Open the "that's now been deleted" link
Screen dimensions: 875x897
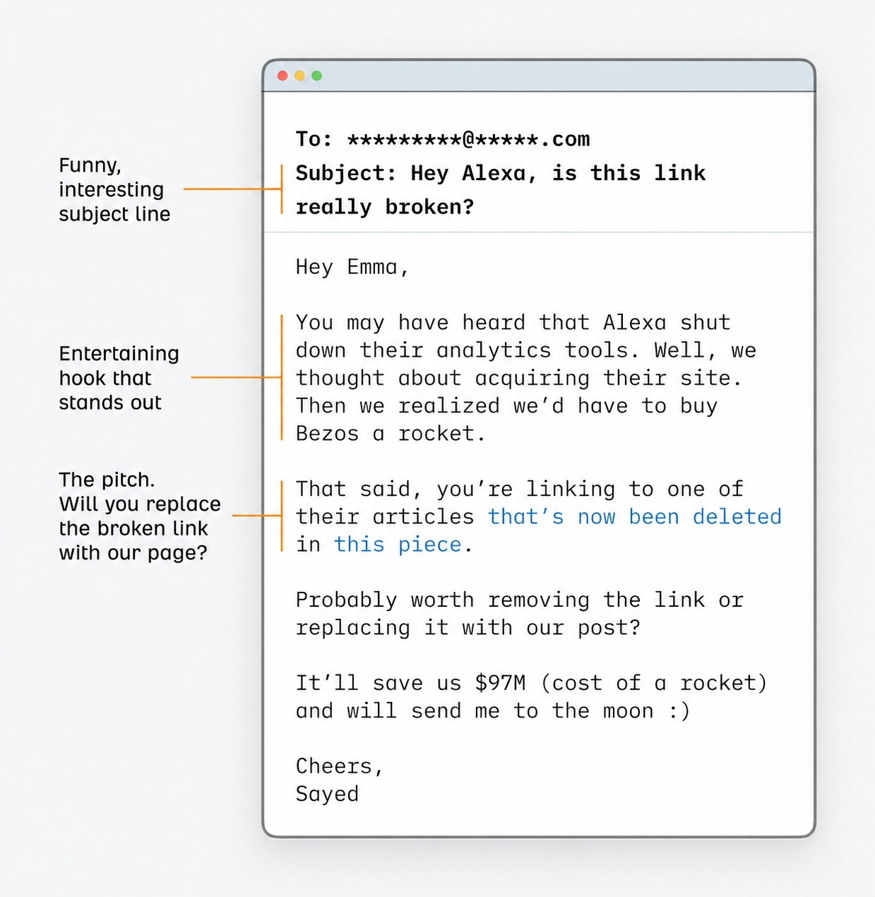635,516
